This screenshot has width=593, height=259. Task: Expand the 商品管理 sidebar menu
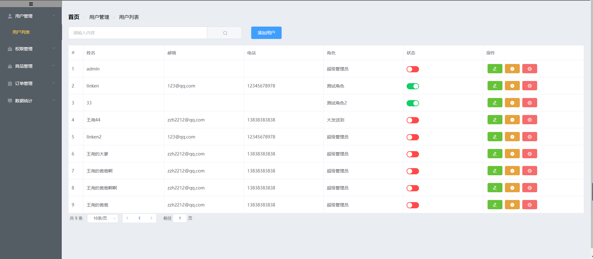pyautogui.click(x=31, y=66)
